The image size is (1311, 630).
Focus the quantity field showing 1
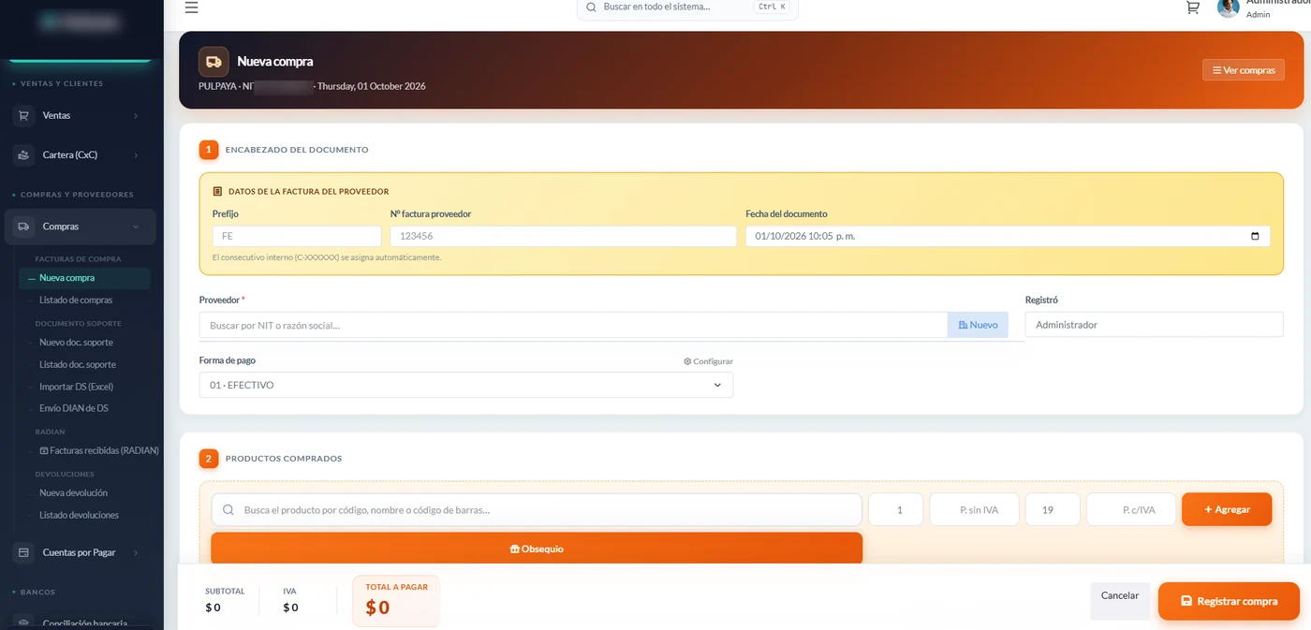(896, 510)
